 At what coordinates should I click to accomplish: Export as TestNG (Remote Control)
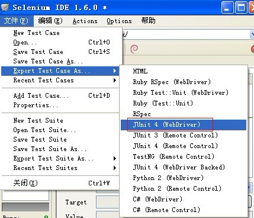pyautogui.click(x=184, y=156)
